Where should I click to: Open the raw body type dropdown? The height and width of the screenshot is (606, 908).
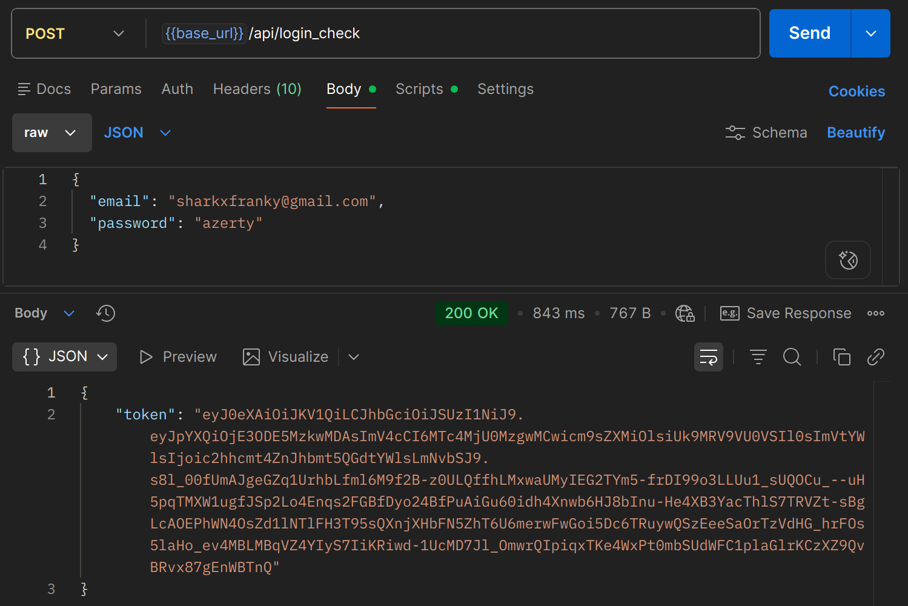click(x=52, y=133)
